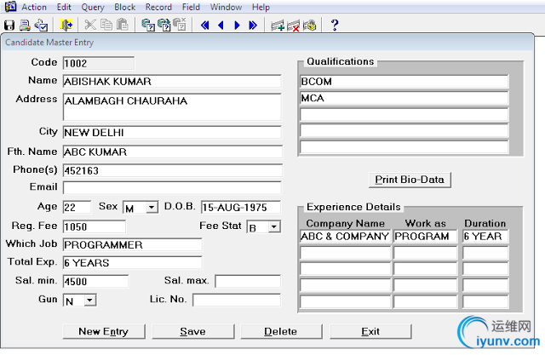This screenshot has width=545, height=355.
Task: Open the Gun dropdown
Action: coord(89,301)
